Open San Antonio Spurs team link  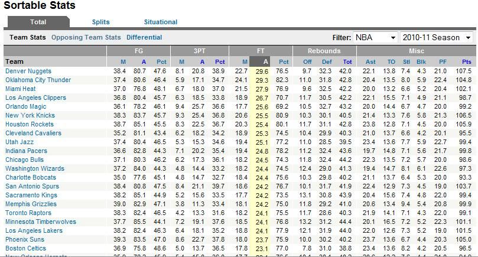32,186
